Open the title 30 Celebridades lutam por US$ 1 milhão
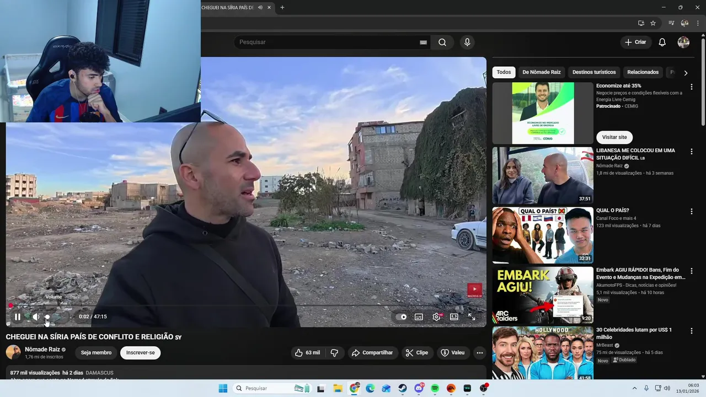 click(x=634, y=334)
